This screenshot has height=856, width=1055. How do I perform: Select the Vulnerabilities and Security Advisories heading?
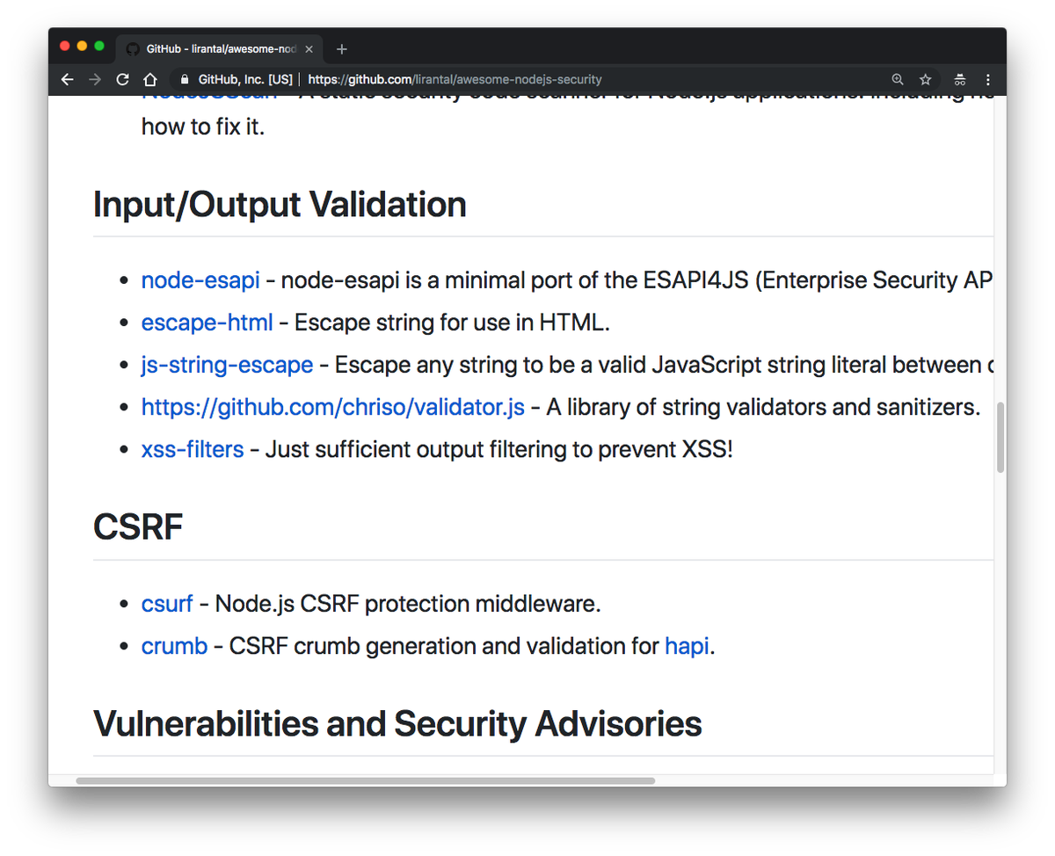397,723
